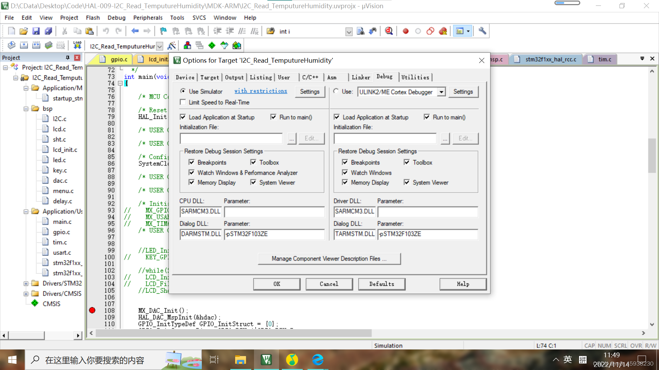
Task: Uncheck Watch Windows & Performance Analyzer
Action: [x=192, y=173]
